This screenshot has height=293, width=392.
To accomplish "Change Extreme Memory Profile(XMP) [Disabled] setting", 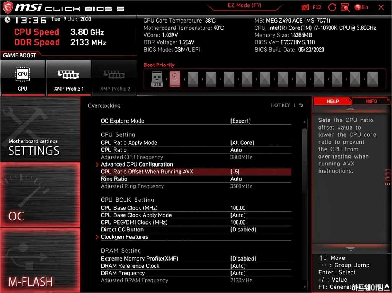I will point(243,259).
